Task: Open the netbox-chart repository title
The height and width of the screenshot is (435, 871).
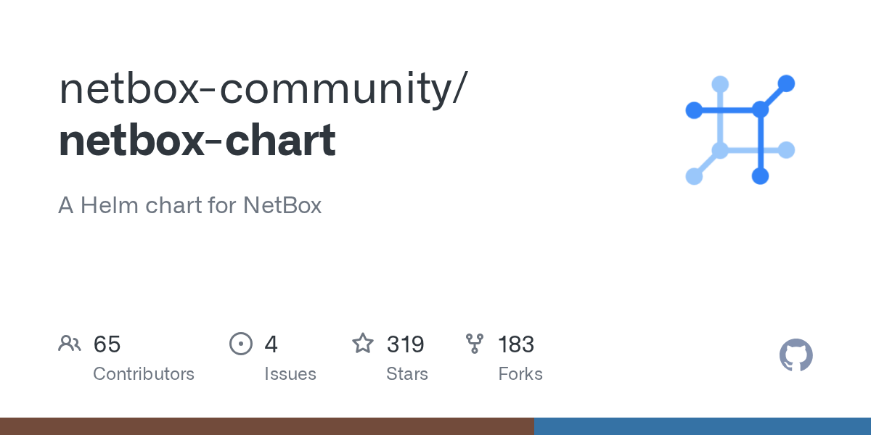Action: point(197,141)
